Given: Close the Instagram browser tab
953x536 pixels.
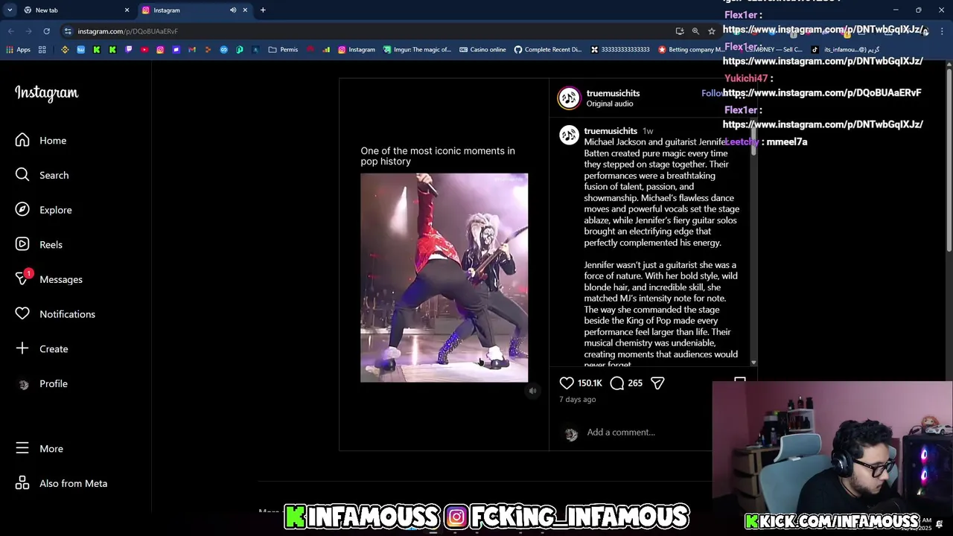Looking at the screenshot, I should pyautogui.click(x=244, y=10).
